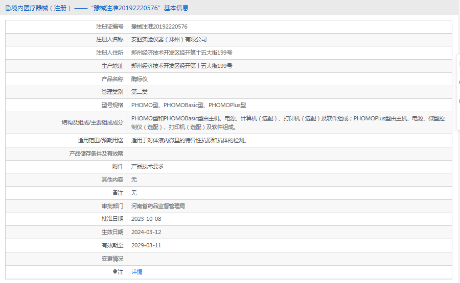
Task: Select approval date 2023-10-08
Action: 146,219
